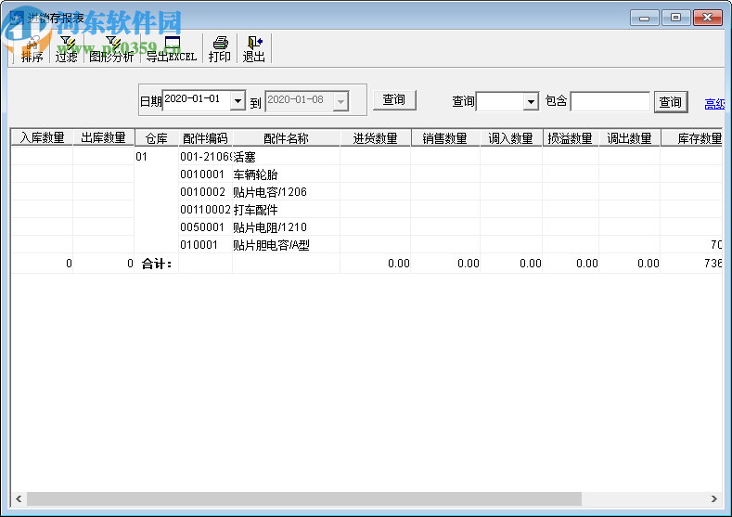Click the horizontal scrollbar left arrow

(19, 498)
